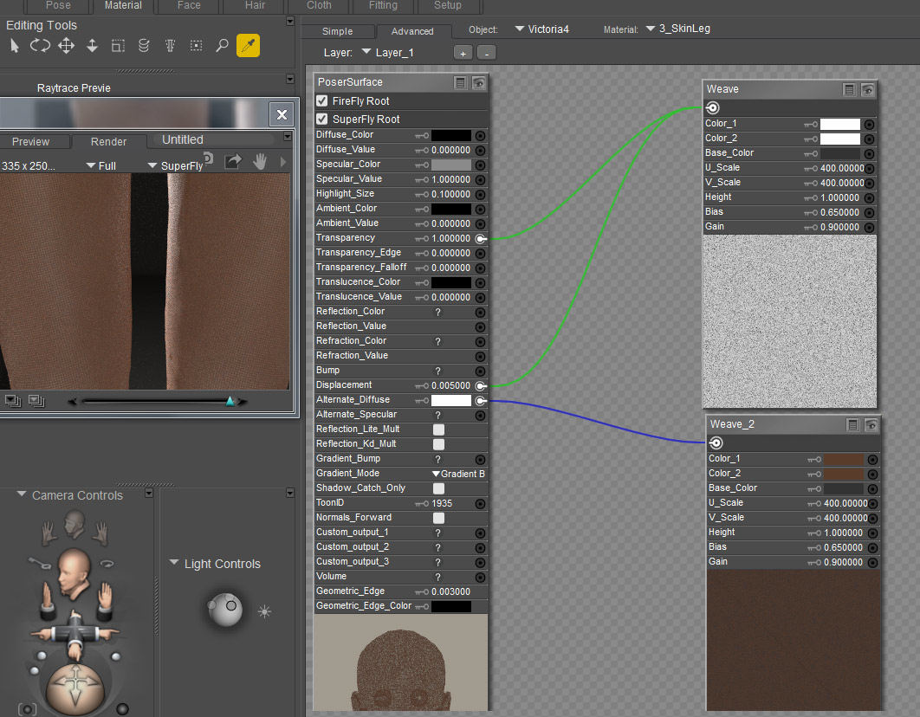The image size is (920, 717).
Task: Open the Hair room tab
Action: [x=255, y=5]
